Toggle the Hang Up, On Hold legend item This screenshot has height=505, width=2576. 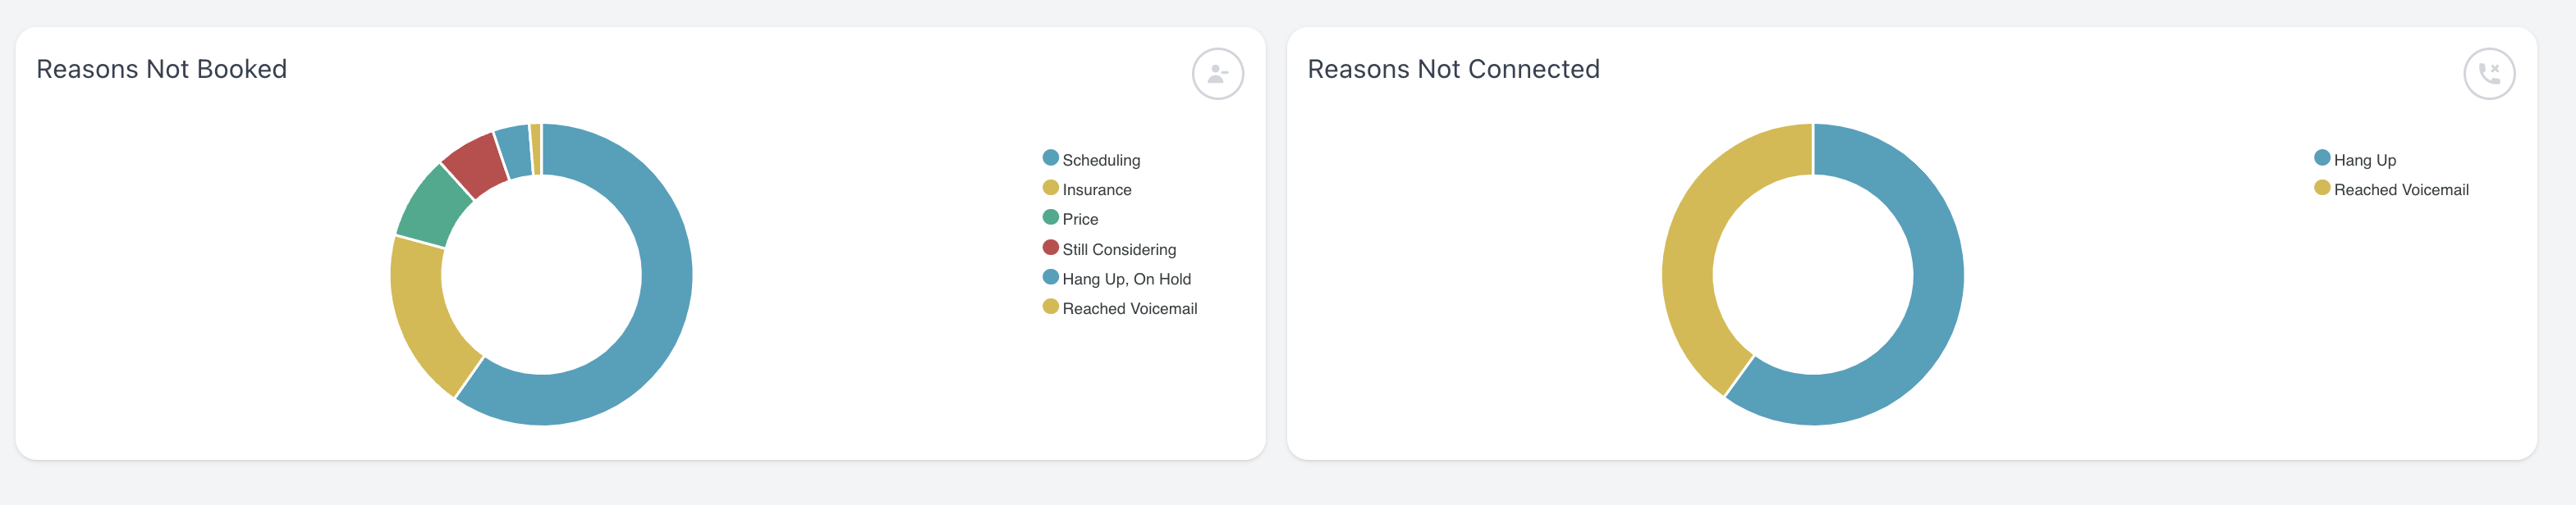click(1116, 279)
